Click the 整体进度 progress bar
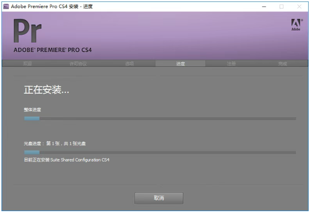Viewport: 312px width, 214px height. pos(160,118)
